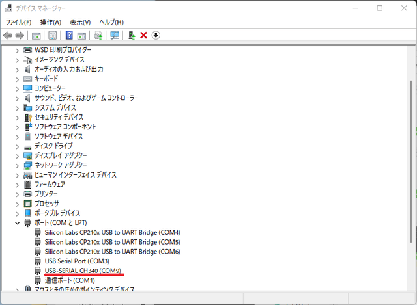Select Silicon Labs CP210x (COM4) device

click(113, 232)
